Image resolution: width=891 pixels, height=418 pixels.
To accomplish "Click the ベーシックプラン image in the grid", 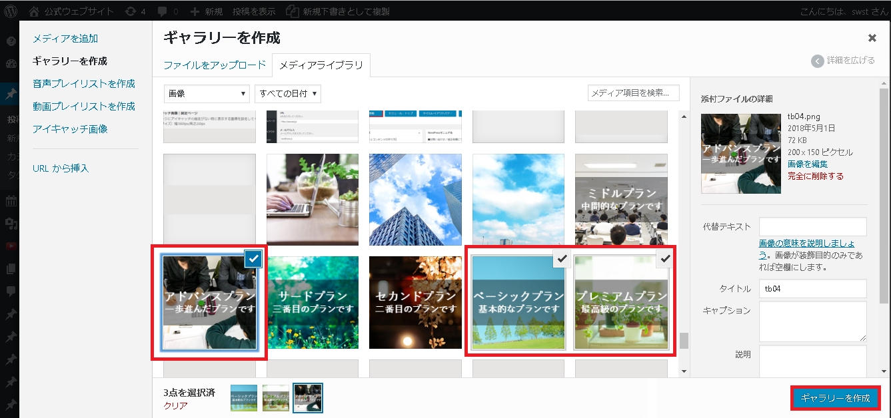I will tap(518, 303).
